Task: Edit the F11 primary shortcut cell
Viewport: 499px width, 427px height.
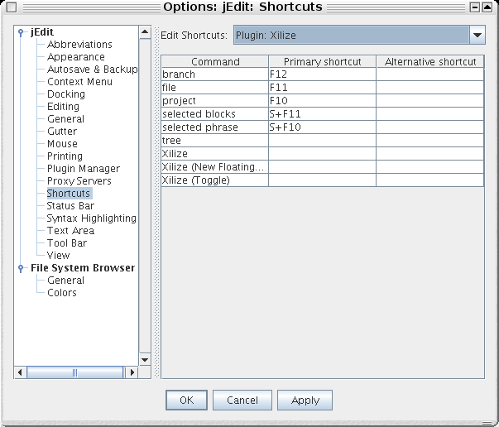Action: tap(323, 87)
